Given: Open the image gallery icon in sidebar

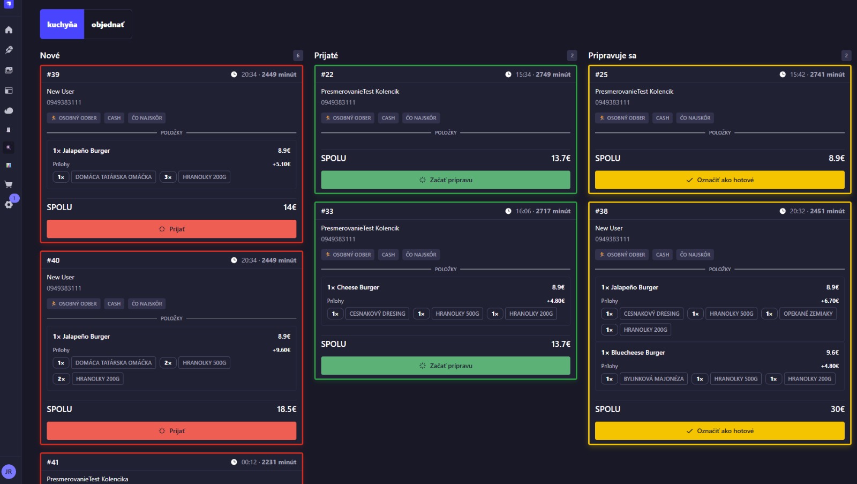Looking at the screenshot, I should 9,70.
